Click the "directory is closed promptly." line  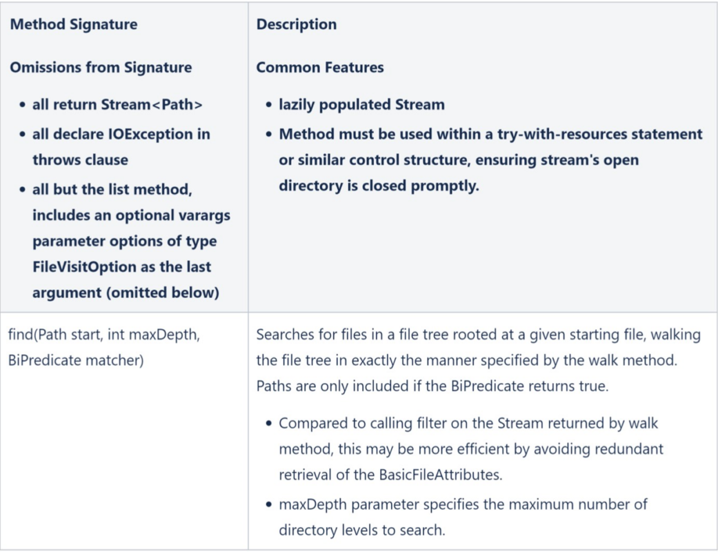pyautogui.click(x=379, y=186)
